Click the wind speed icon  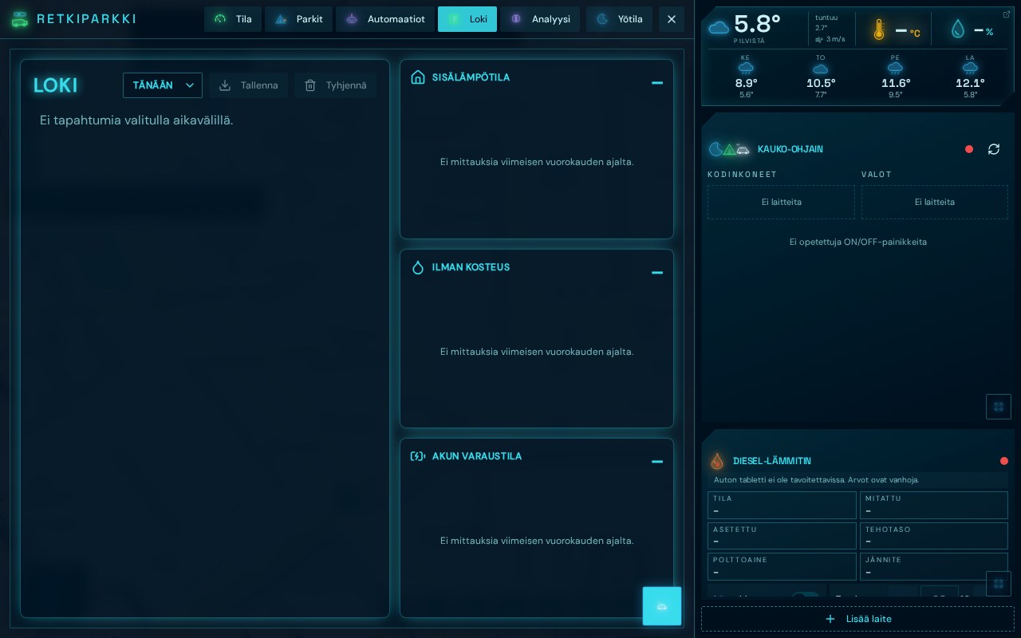point(819,39)
